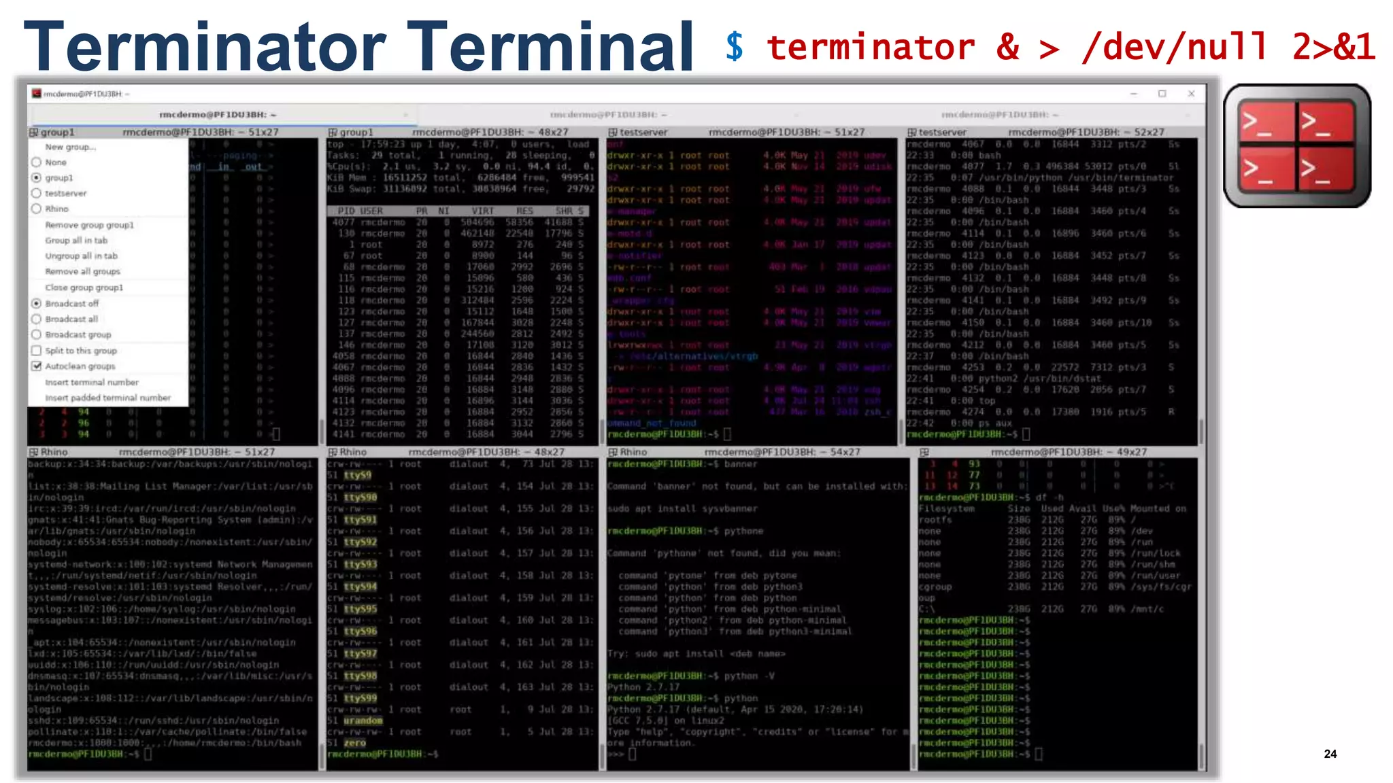Click the 'Filesystem' header in df output
1393x783 pixels.
(947, 508)
